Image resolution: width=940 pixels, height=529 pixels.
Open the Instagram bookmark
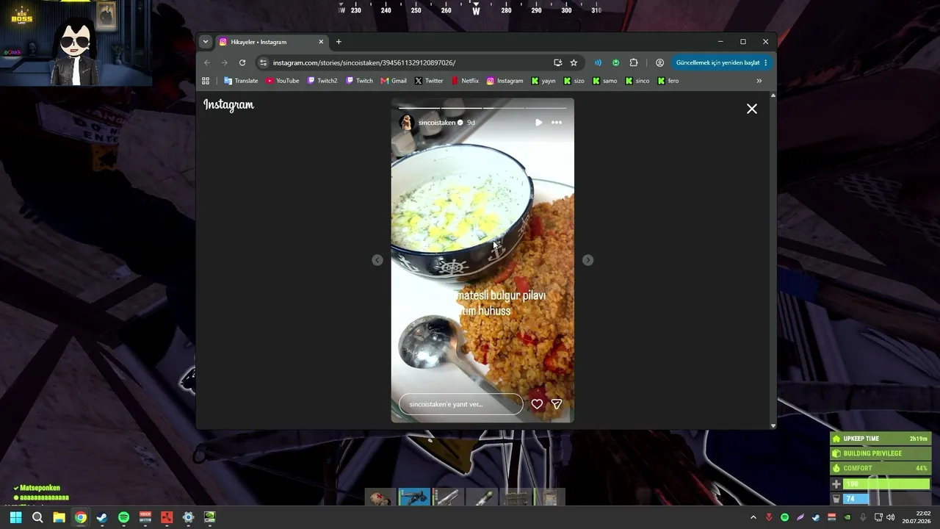point(505,81)
